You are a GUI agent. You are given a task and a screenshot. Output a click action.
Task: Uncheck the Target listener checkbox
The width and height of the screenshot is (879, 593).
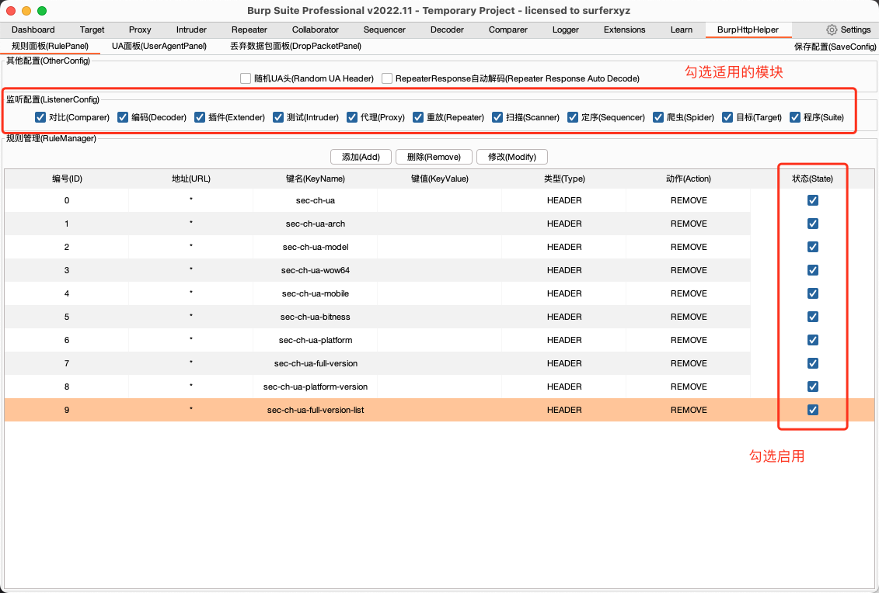pos(727,117)
